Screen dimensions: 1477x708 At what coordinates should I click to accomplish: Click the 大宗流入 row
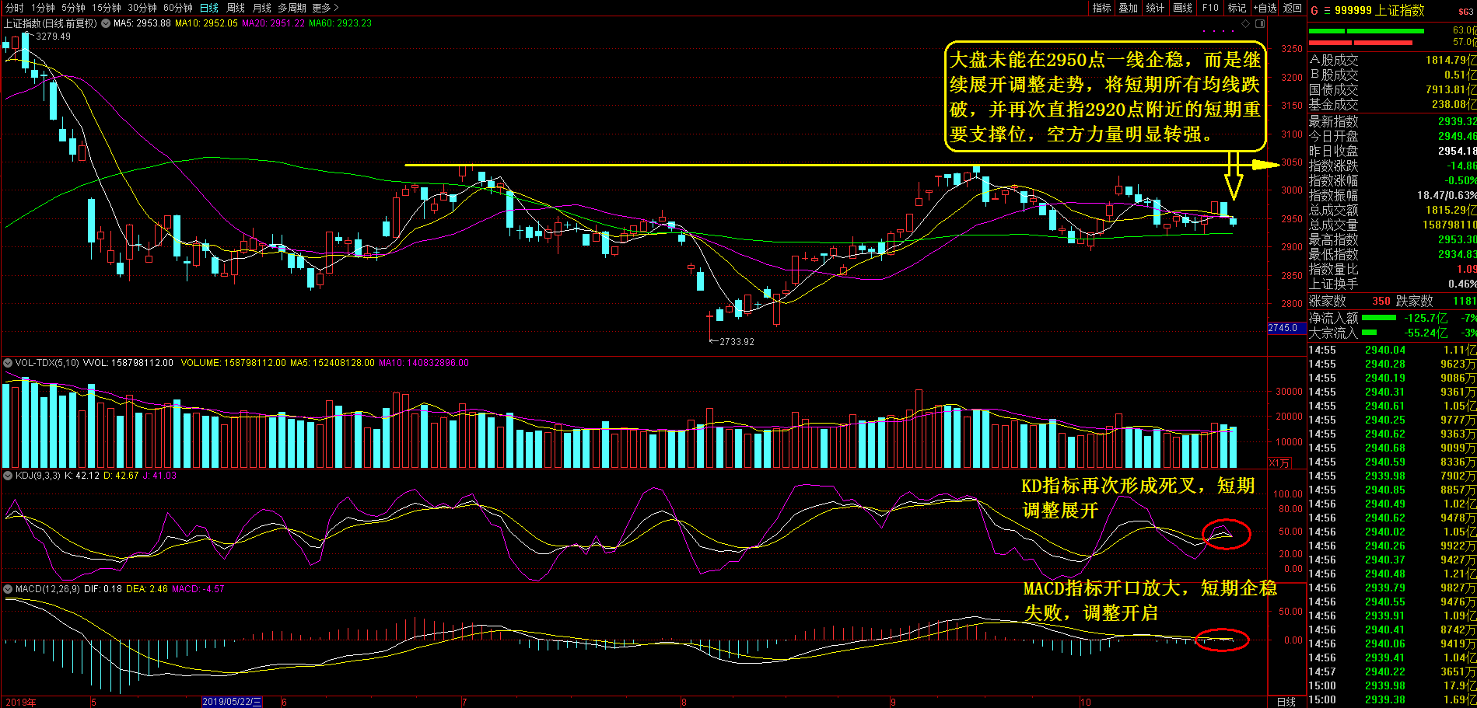[1392, 333]
